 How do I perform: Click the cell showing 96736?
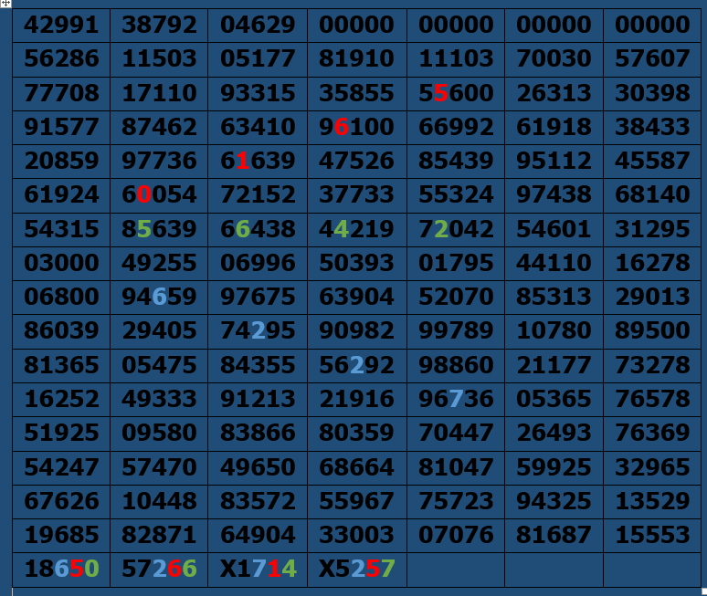(456, 400)
